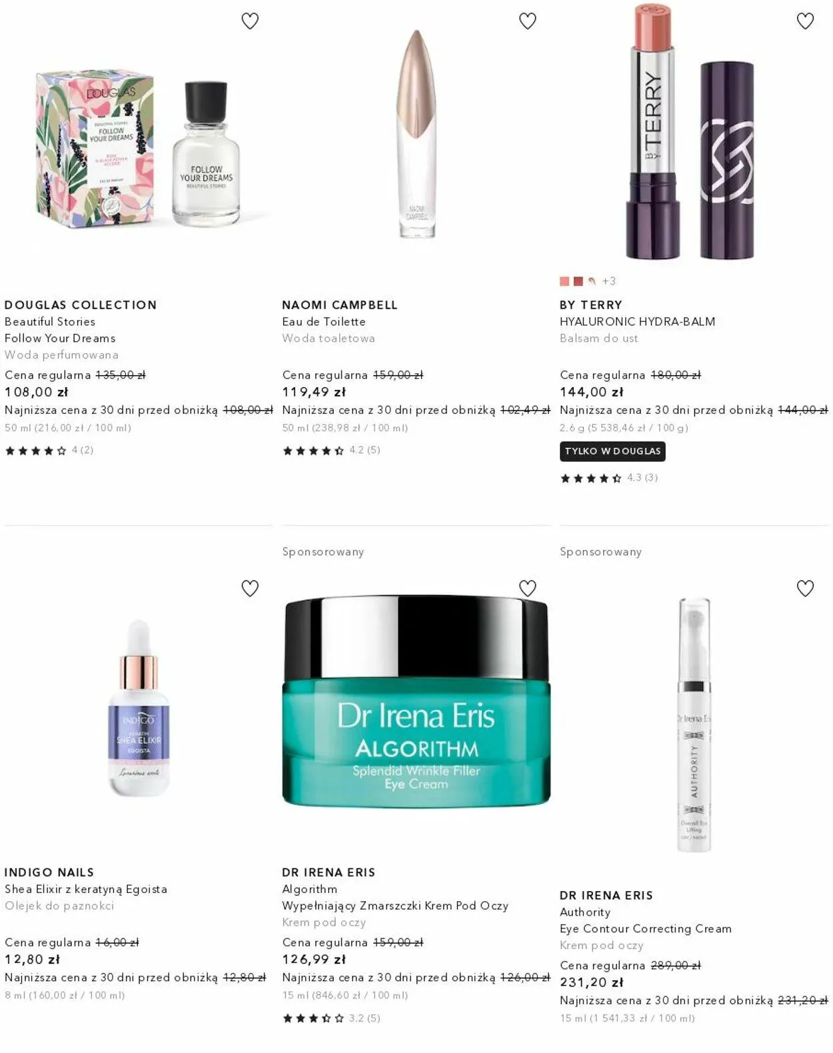The height and width of the screenshot is (1053, 833).
Task: Add Dr Irena Eris Algorithm to favorites
Action: pos(528,588)
